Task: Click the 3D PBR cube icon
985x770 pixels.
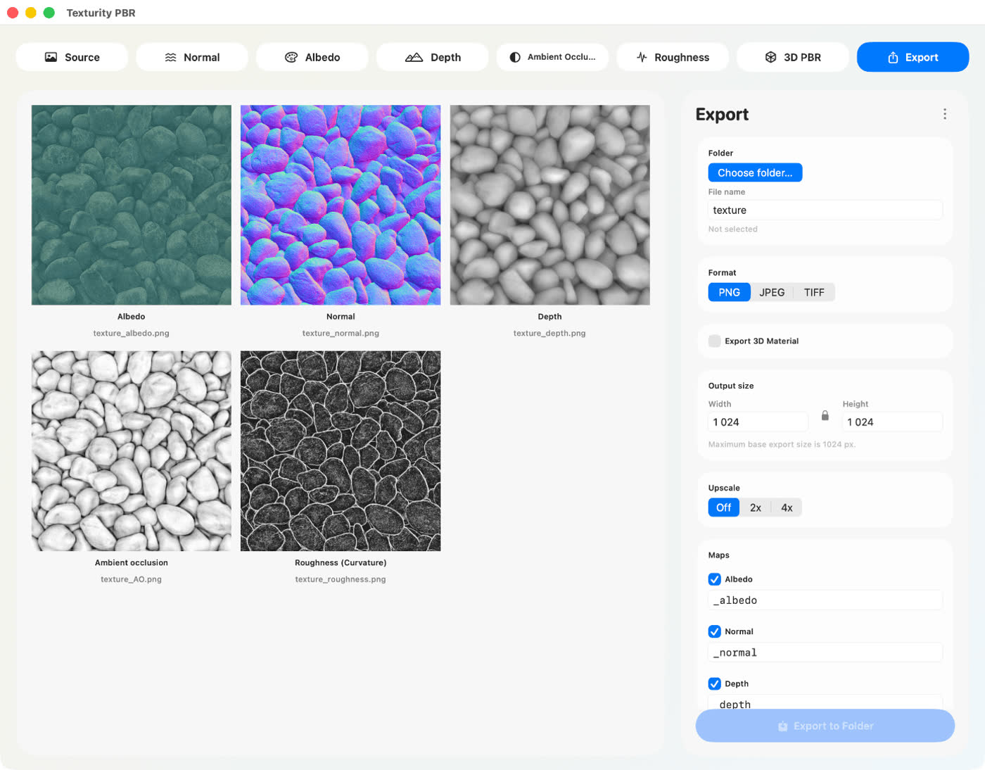Action: (x=770, y=57)
